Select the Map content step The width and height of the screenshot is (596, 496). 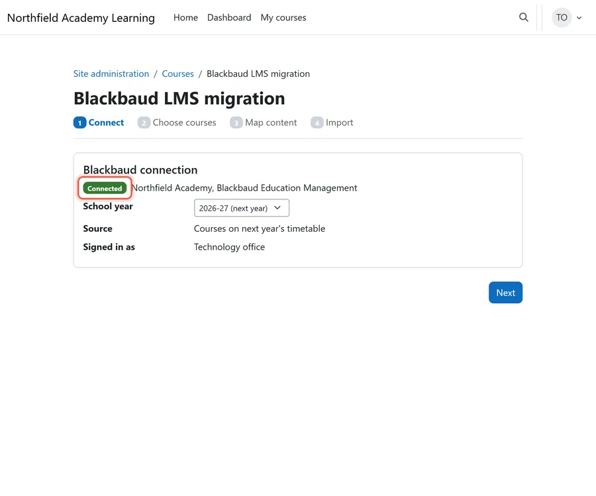[263, 123]
